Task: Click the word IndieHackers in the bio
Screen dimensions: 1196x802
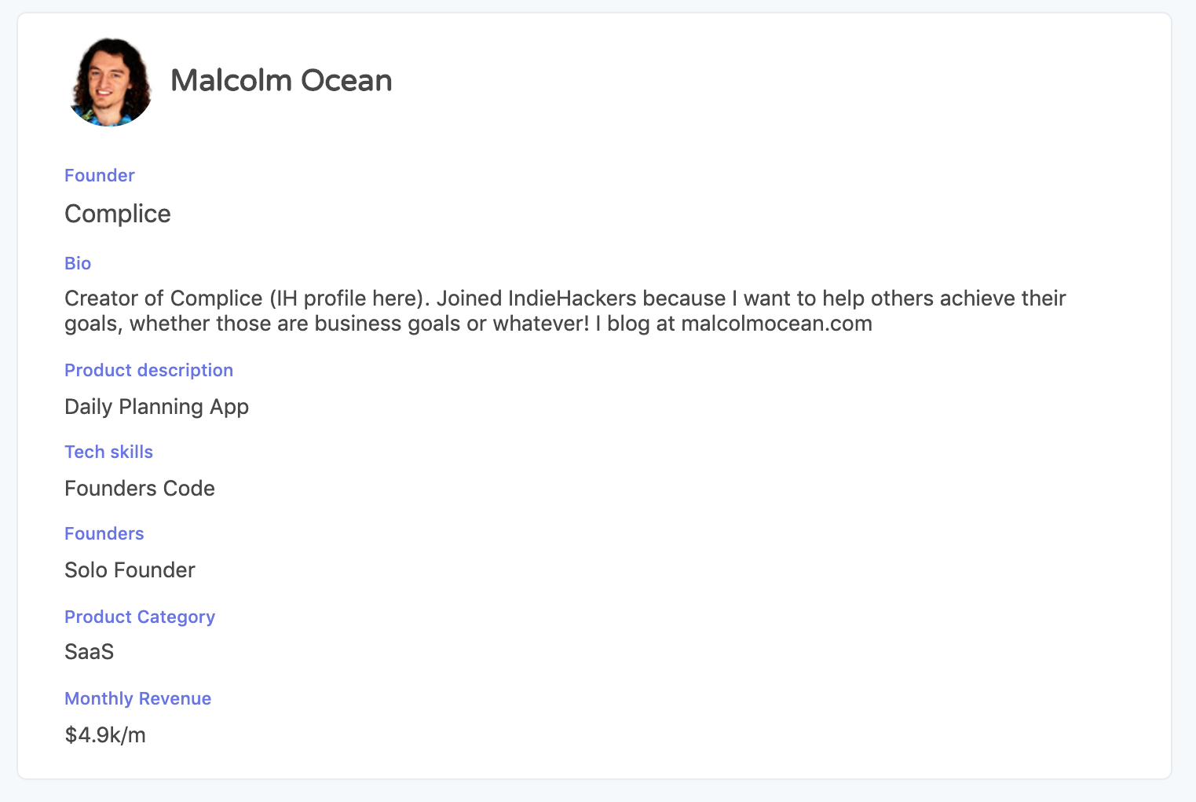Action: (572, 298)
